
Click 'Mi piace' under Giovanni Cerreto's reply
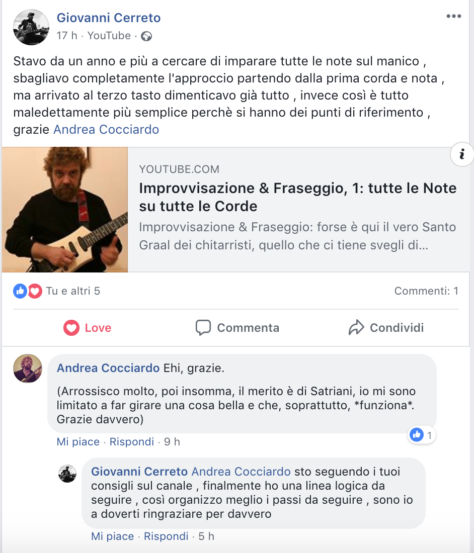[x=113, y=536]
